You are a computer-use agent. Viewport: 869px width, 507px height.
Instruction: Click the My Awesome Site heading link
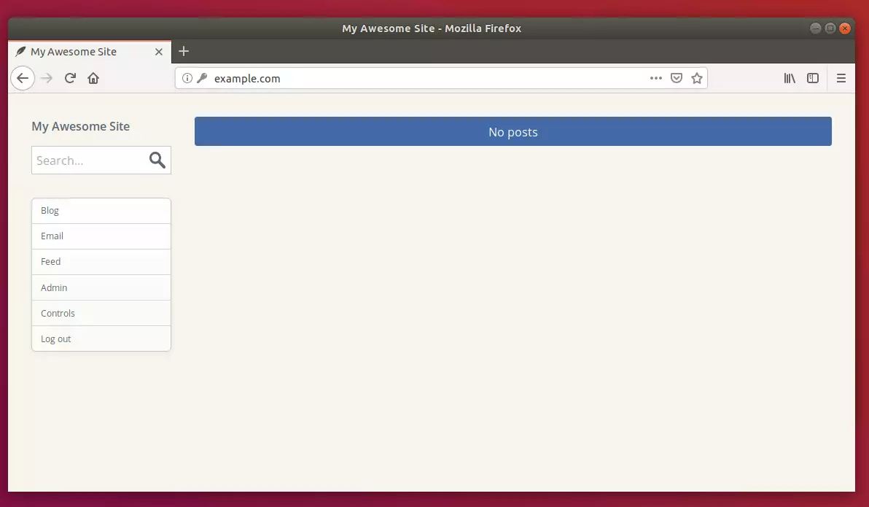[x=80, y=126]
